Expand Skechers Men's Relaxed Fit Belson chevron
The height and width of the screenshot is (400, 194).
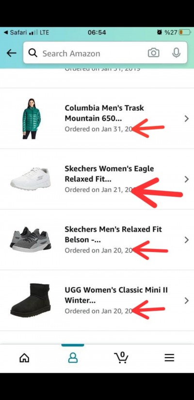(187, 240)
